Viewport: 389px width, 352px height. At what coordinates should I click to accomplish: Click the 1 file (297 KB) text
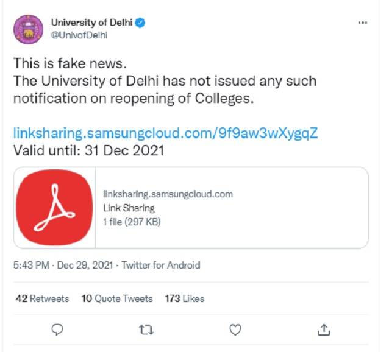pyautogui.click(x=132, y=222)
